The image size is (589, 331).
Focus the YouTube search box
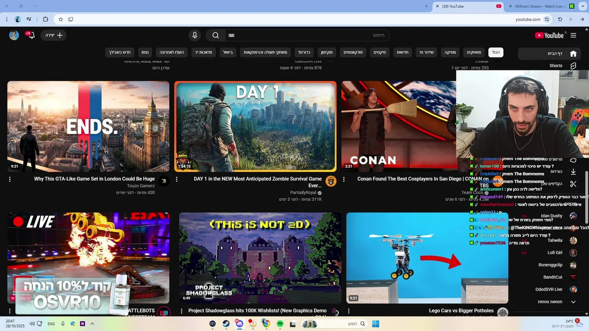(x=307, y=35)
